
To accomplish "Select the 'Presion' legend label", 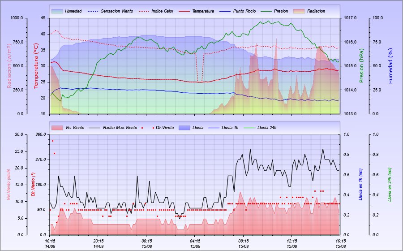I will pos(281,11).
